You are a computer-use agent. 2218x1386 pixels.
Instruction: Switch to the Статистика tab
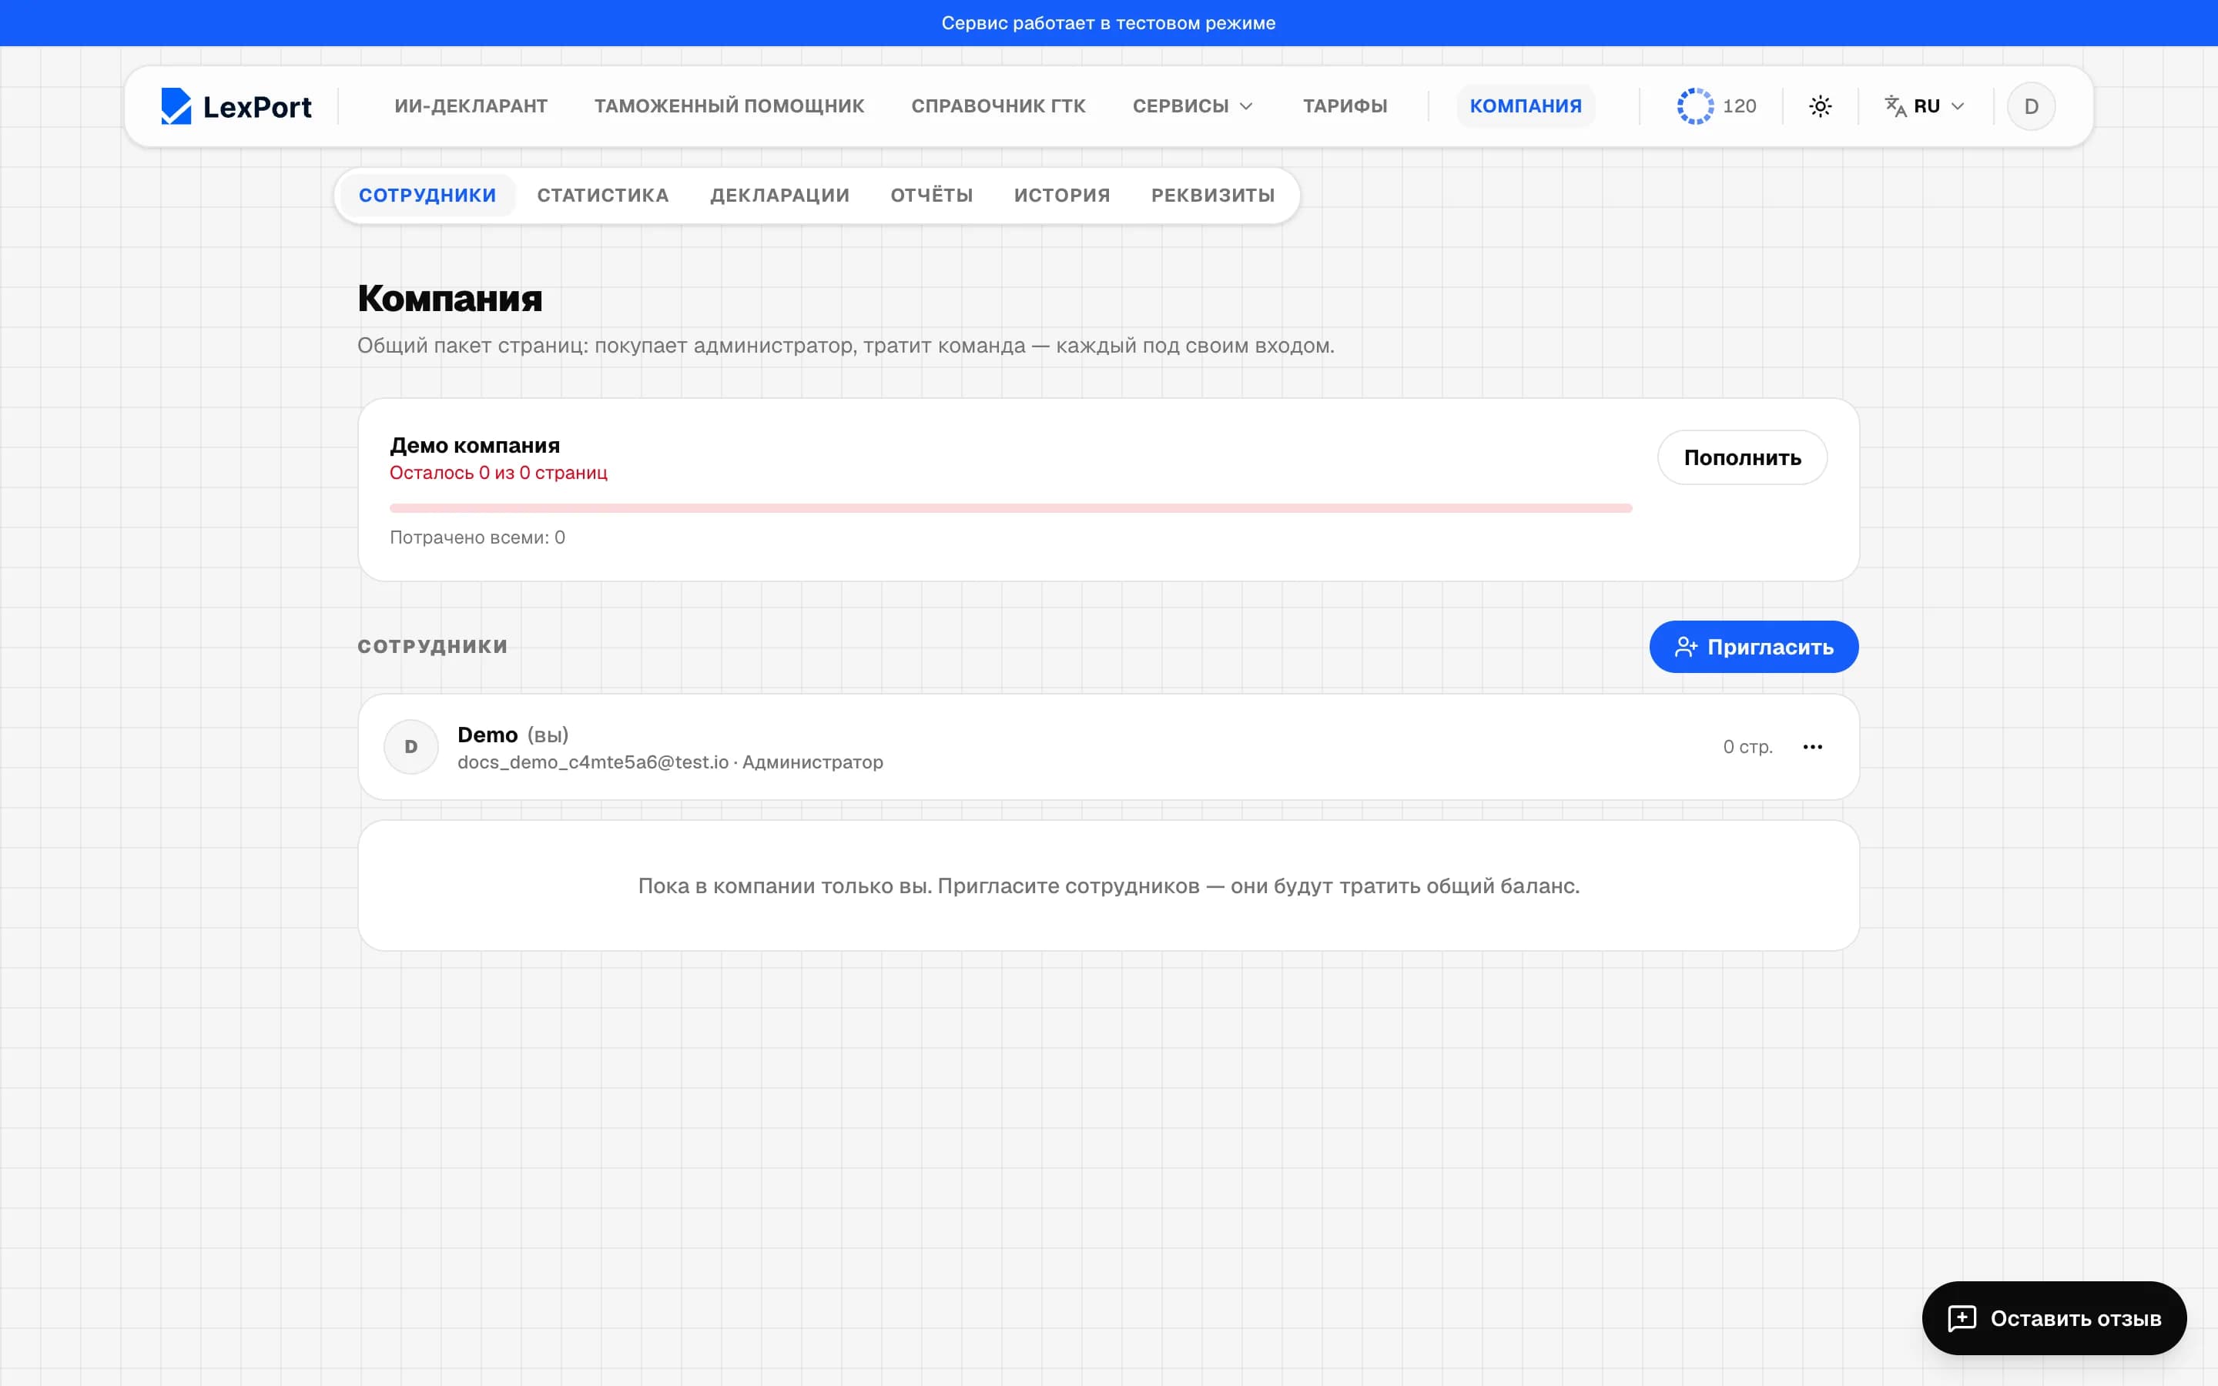pyautogui.click(x=603, y=196)
